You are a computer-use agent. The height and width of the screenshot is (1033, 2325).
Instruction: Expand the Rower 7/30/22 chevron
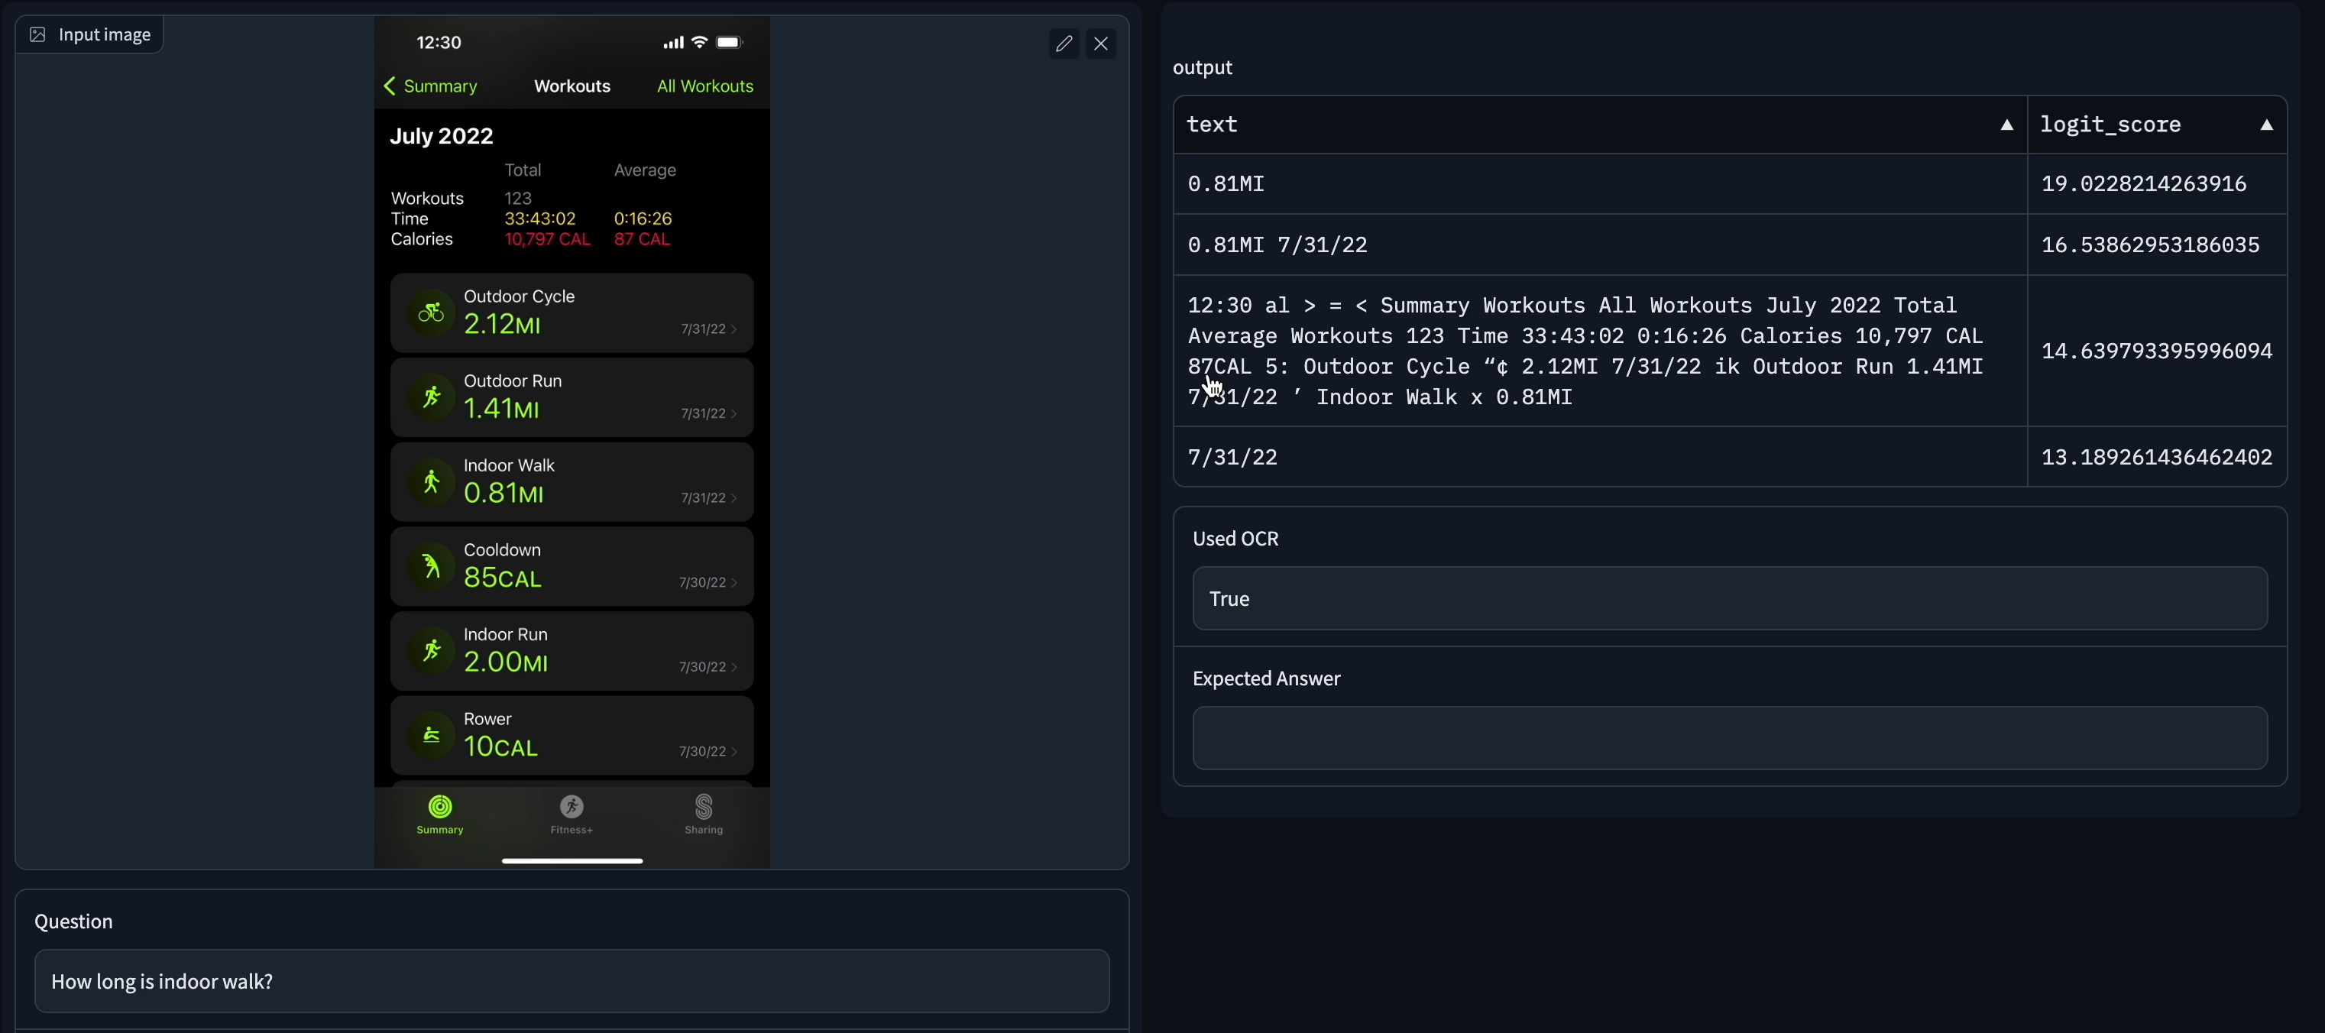point(733,753)
